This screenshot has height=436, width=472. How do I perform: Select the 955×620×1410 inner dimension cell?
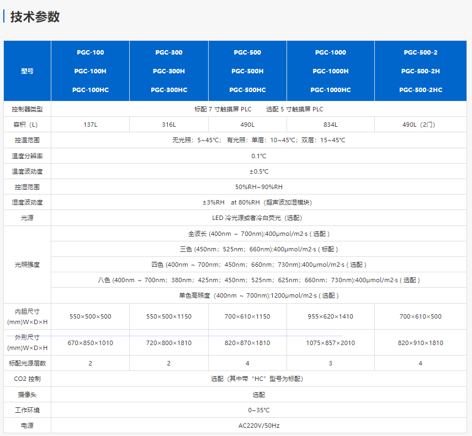[330, 316]
